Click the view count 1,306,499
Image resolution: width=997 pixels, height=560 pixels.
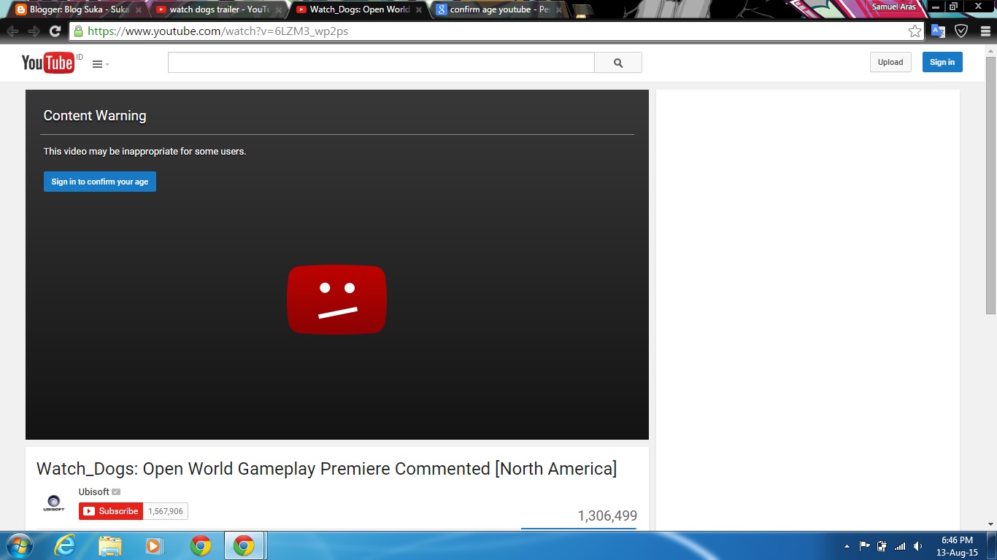[607, 516]
